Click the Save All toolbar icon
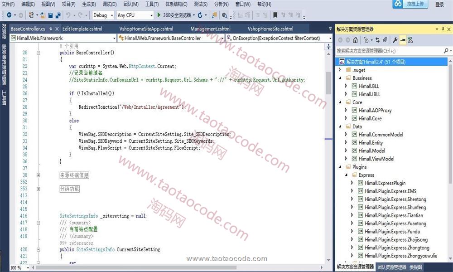453x272 pixels. 58,15
